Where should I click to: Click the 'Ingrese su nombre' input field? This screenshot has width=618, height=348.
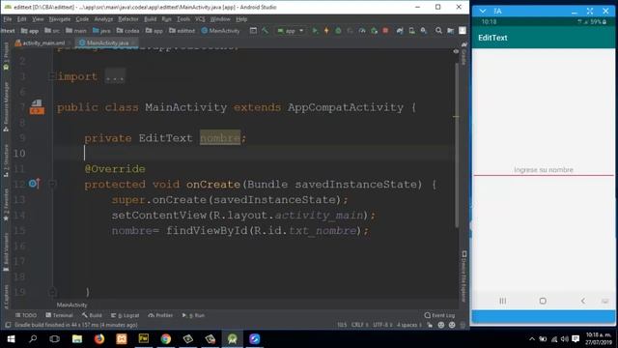click(544, 170)
